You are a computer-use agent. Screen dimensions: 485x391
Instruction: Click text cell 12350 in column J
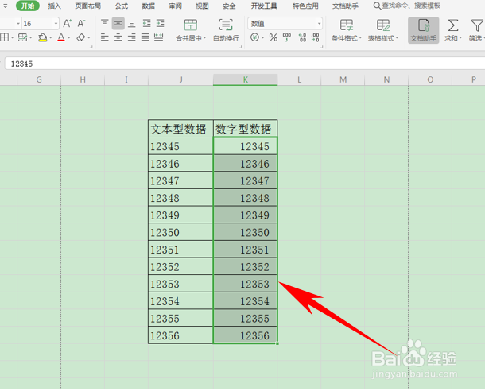click(180, 232)
